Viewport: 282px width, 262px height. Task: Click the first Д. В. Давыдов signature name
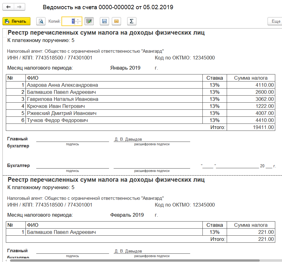click(x=128, y=139)
